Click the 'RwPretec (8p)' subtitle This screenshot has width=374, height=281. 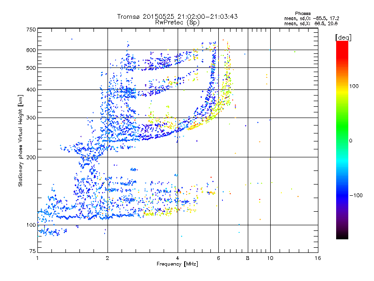177,22
